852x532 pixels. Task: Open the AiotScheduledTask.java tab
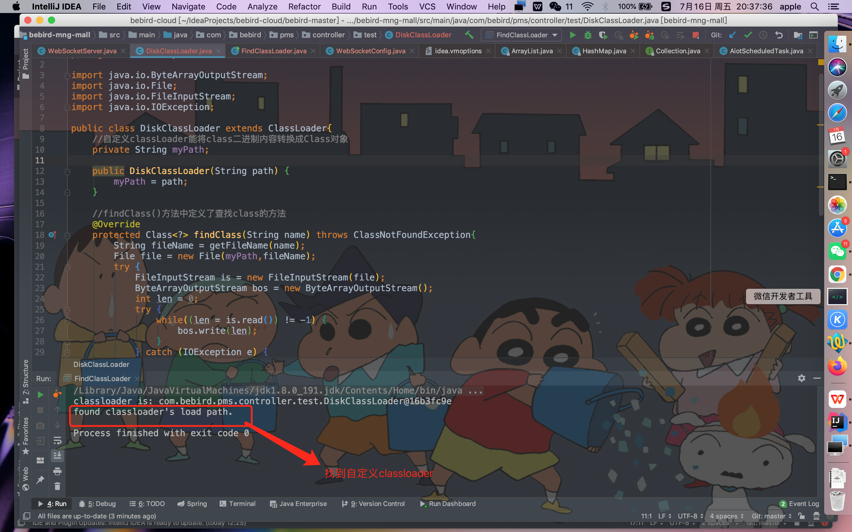click(x=766, y=51)
